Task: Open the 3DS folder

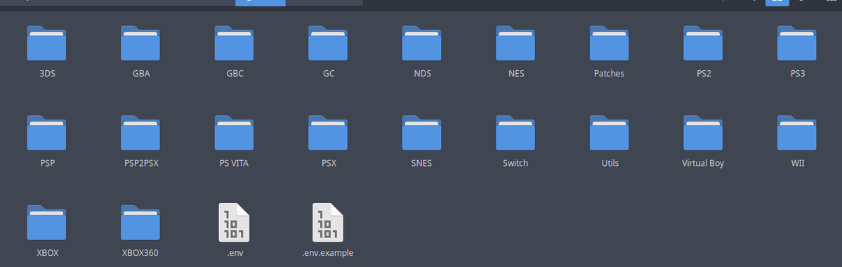Action: pos(47,44)
